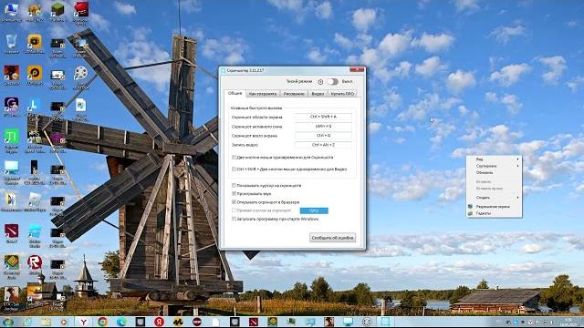Select the Recycle Bin desktop icon
The height and width of the screenshot is (328, 584).
(x=11, y=44)
